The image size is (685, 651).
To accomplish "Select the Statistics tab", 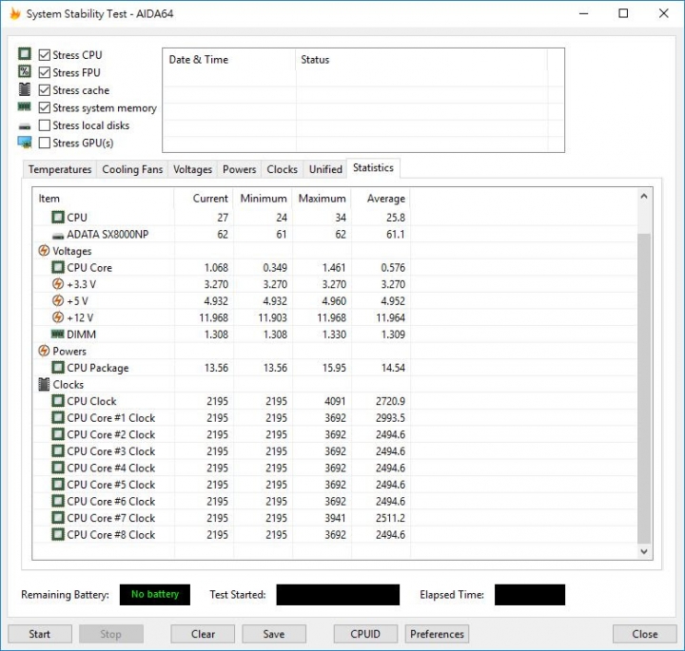I will 373,168.
